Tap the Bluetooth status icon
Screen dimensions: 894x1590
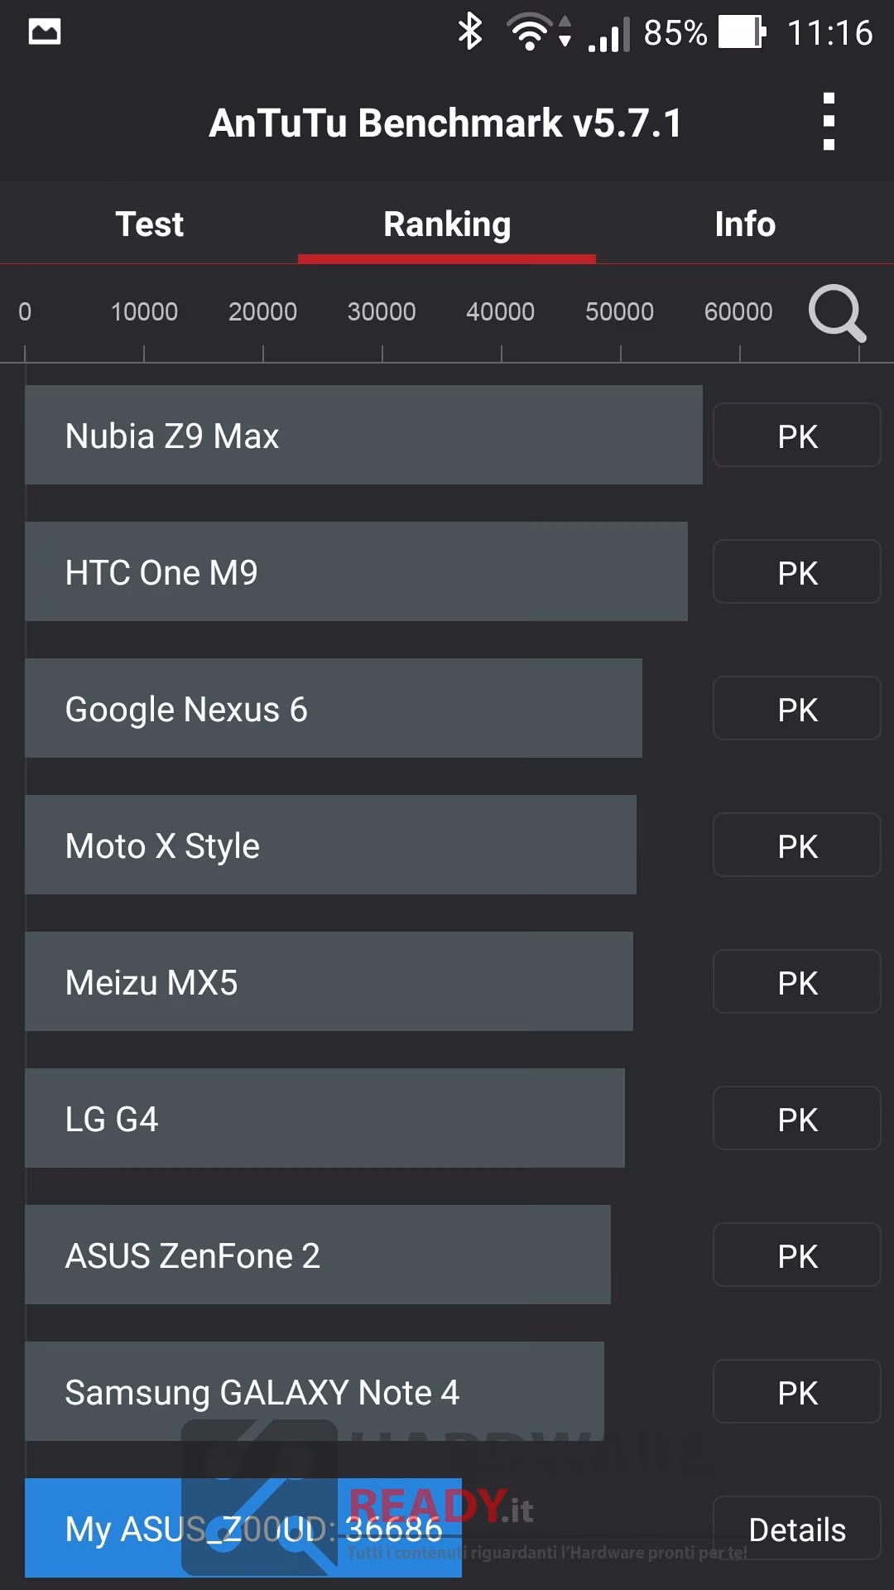(470, 32)
